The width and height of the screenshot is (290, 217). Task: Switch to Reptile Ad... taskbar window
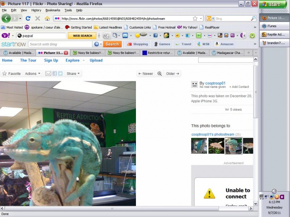click(x=274, y=34)
